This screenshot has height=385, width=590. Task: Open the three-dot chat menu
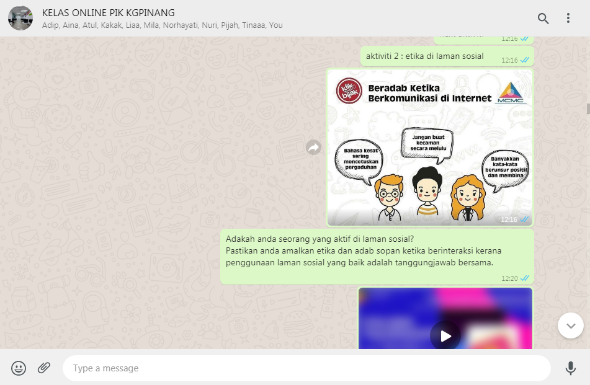pos(568,19)
